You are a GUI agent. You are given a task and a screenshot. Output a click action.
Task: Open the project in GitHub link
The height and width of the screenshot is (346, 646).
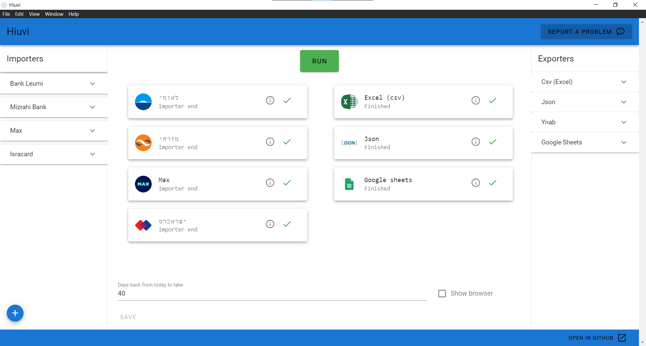pyautogui.click(x=597, y=338)
